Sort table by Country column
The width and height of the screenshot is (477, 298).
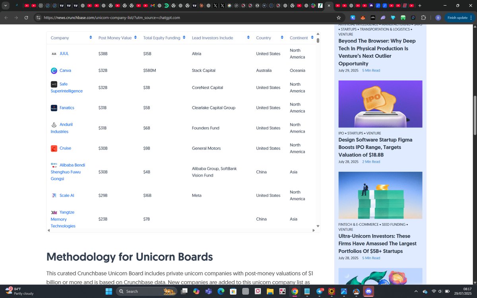click(282, 37)
